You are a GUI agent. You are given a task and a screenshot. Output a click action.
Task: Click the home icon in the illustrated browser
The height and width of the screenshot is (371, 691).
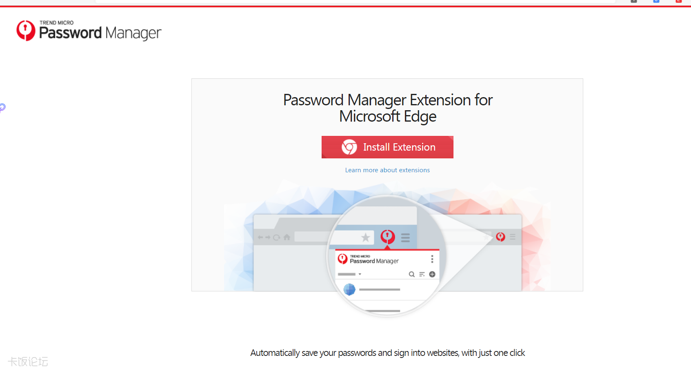pos(287,237)
